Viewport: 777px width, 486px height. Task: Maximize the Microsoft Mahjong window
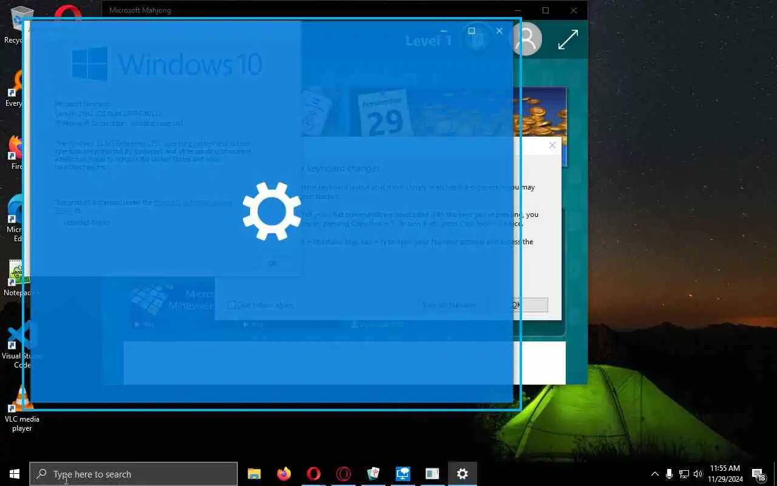pyautogui.click(x=545, y=10)
